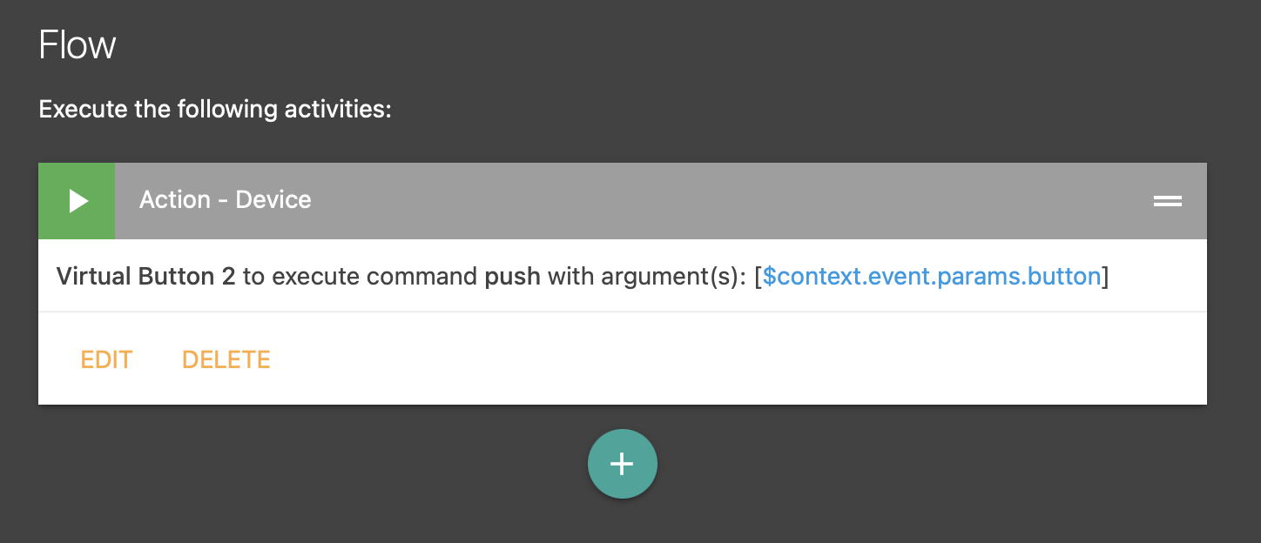Screen dimensions: 1261x543
Task: Click the Action - Device header title
Action: click(x=226, y=200)
